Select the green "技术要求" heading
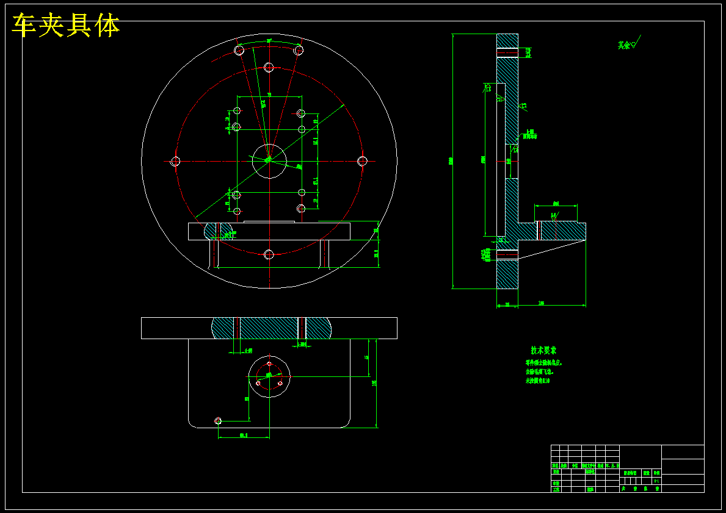This screenshot has height=513, width=726. point(543,351)
